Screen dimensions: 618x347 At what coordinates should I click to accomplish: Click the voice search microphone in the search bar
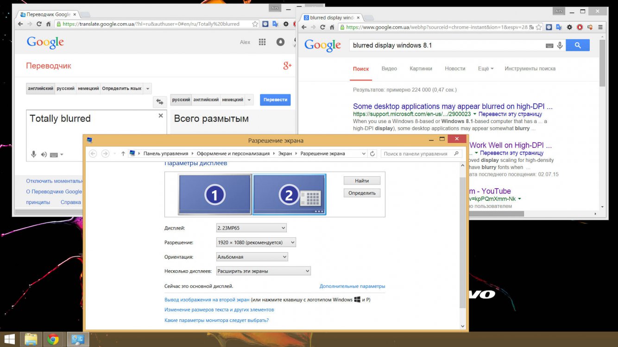click(x=560, y=45)
